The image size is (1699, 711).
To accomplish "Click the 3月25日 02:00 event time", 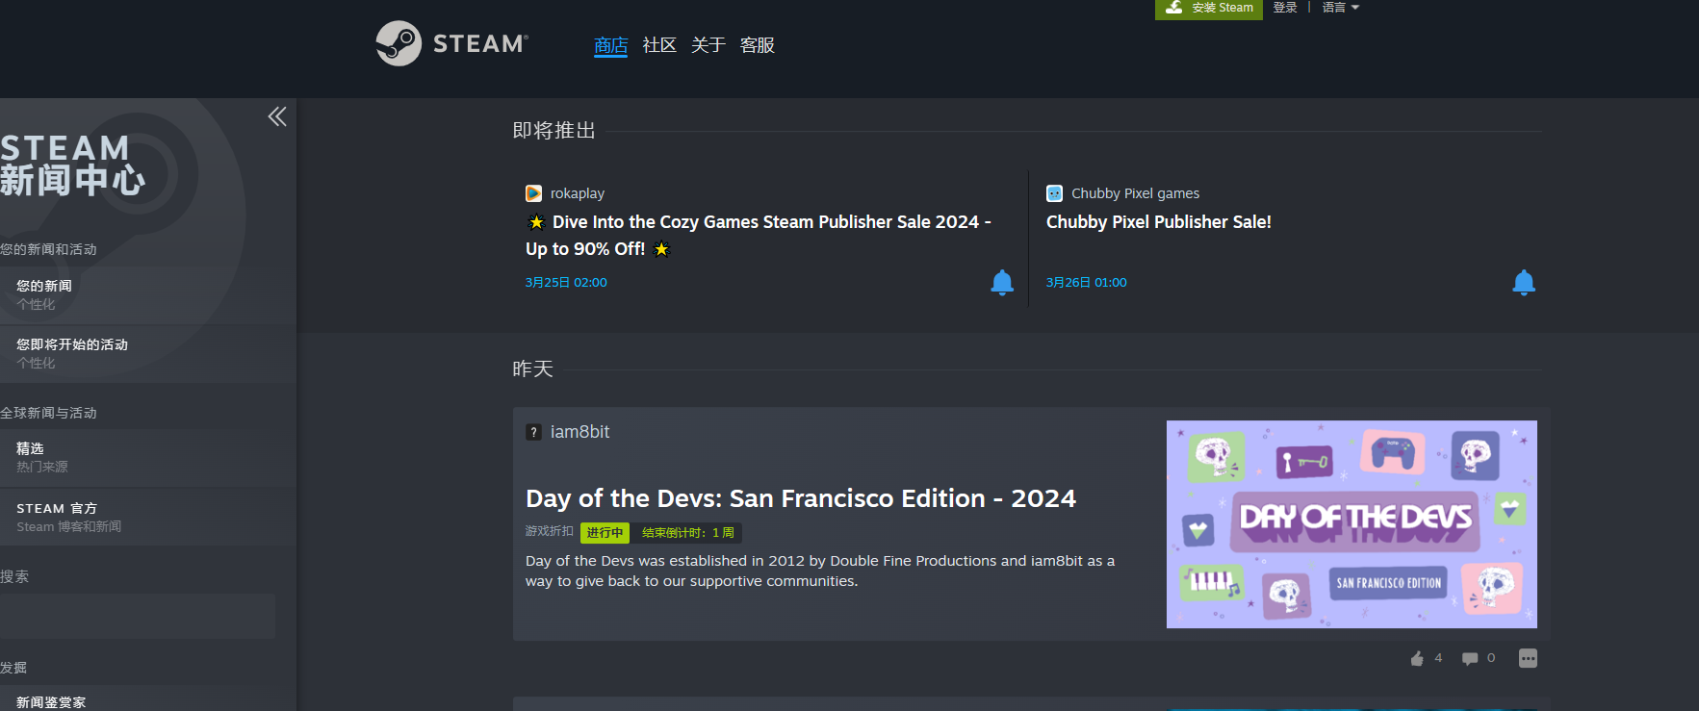I will 566,283.
